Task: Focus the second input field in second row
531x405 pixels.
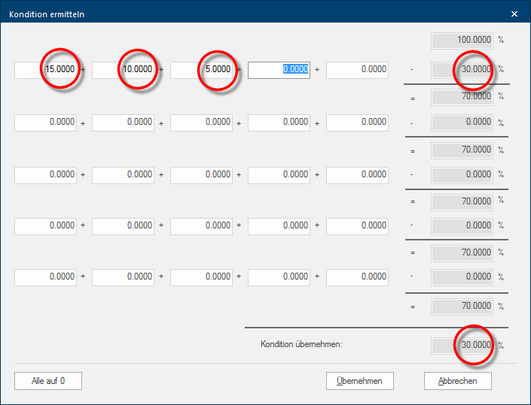Action: (x=123, y=122)
